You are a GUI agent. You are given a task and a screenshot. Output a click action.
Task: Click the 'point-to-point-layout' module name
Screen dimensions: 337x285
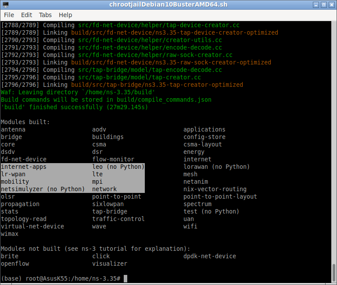coord(220,196)
